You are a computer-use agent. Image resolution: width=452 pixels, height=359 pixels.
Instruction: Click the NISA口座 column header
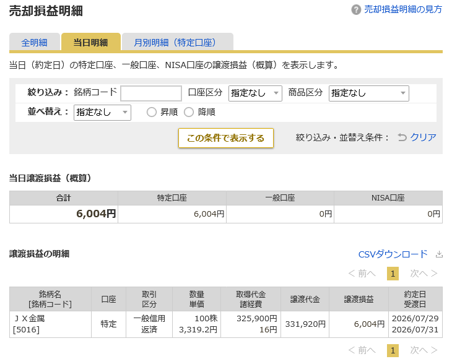[388, 198]
